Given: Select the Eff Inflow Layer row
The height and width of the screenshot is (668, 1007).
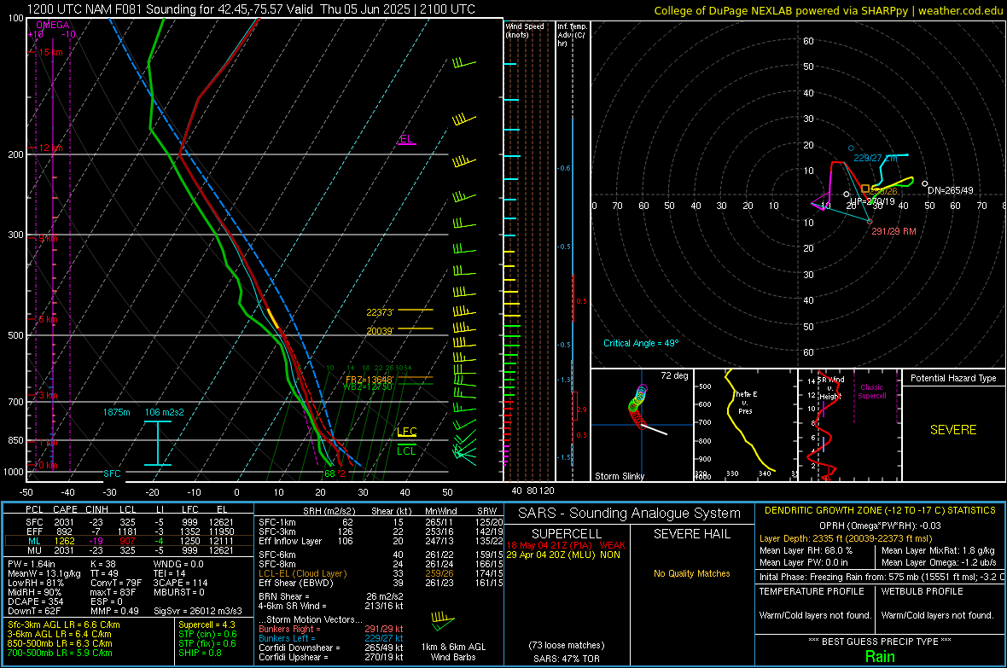Looking at the screenshot, I should [x=381, y=542].
